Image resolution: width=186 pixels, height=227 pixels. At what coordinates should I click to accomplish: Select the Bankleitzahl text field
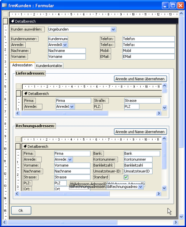138,165
